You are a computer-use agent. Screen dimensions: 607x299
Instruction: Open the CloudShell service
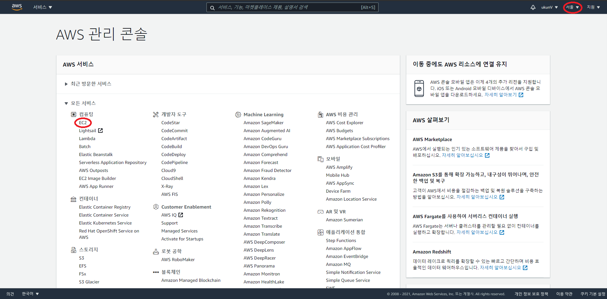[x=172, y=178]
